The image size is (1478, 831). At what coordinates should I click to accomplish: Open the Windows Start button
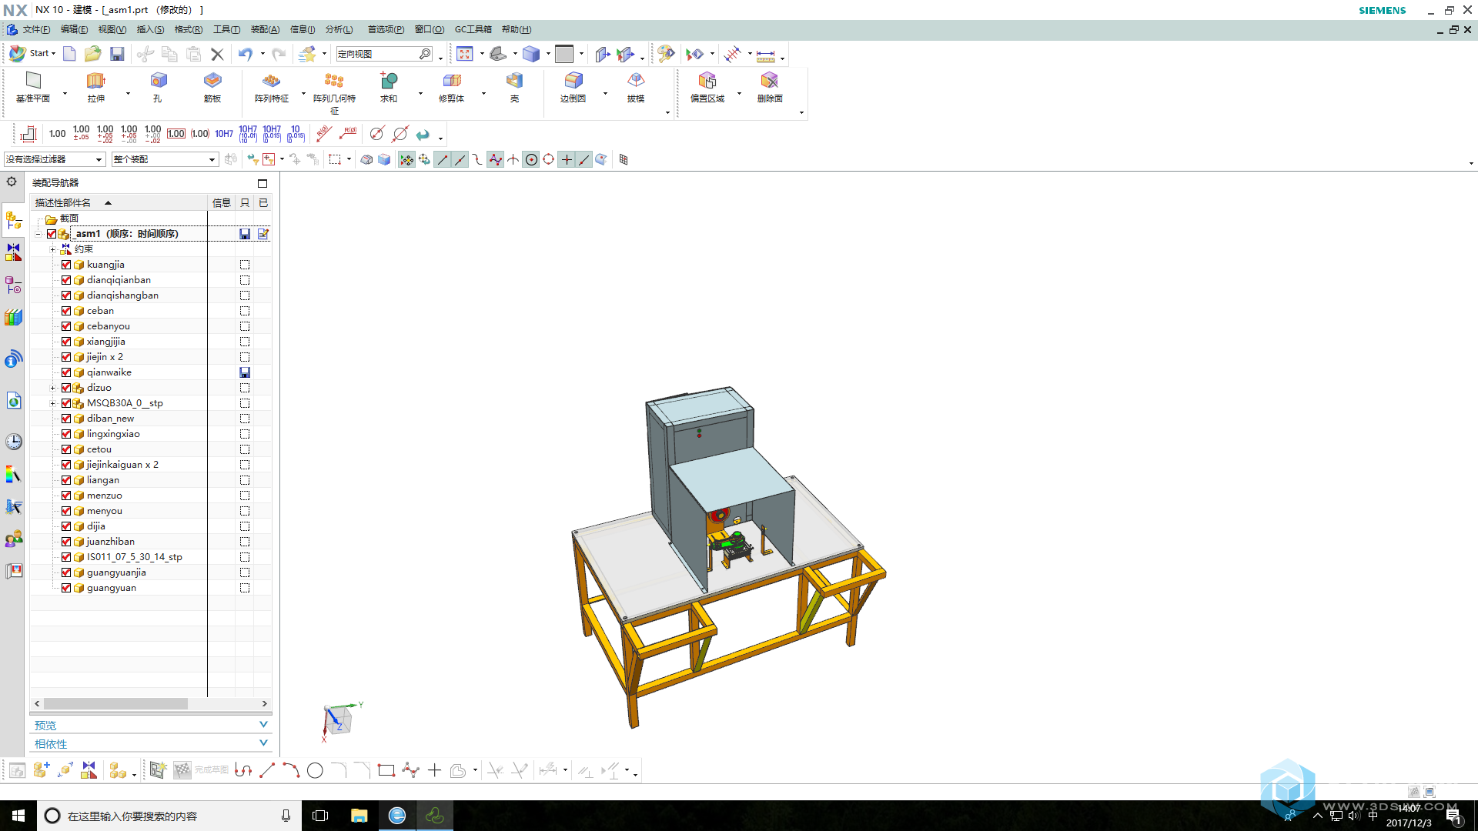coord(18,816)
